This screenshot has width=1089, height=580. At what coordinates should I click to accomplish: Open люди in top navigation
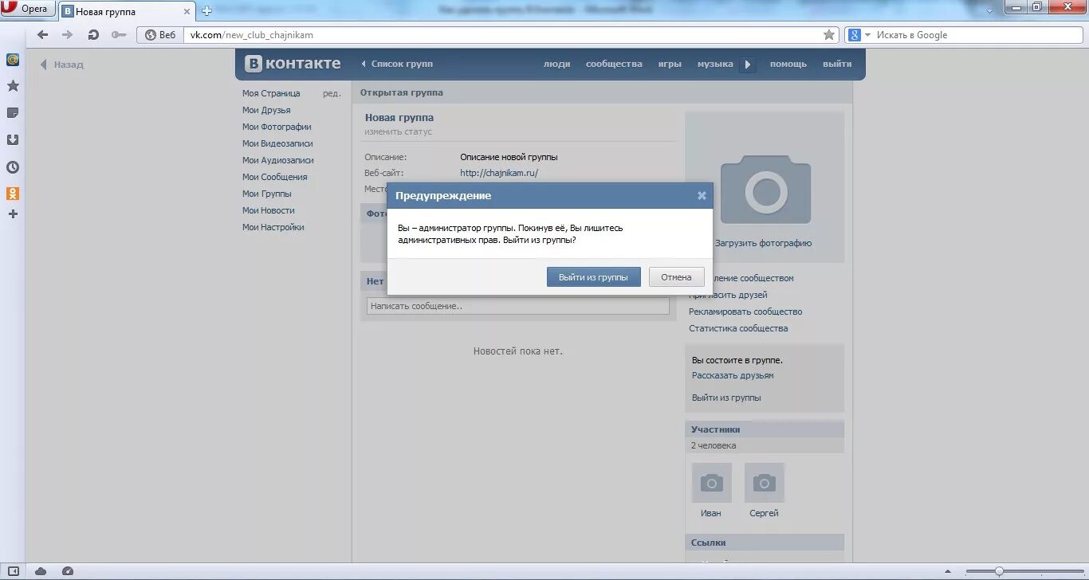coord(556,64)
